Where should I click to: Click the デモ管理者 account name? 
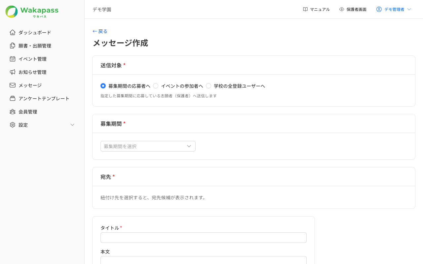[x=394, y=9]
